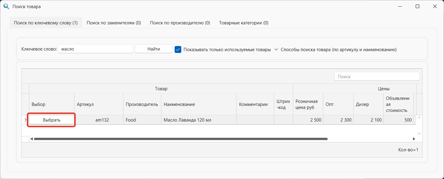This screenshot has width=444, height=179.
Task: Click Объявленная стоимость column header
Action: click(x=398, y=104)
